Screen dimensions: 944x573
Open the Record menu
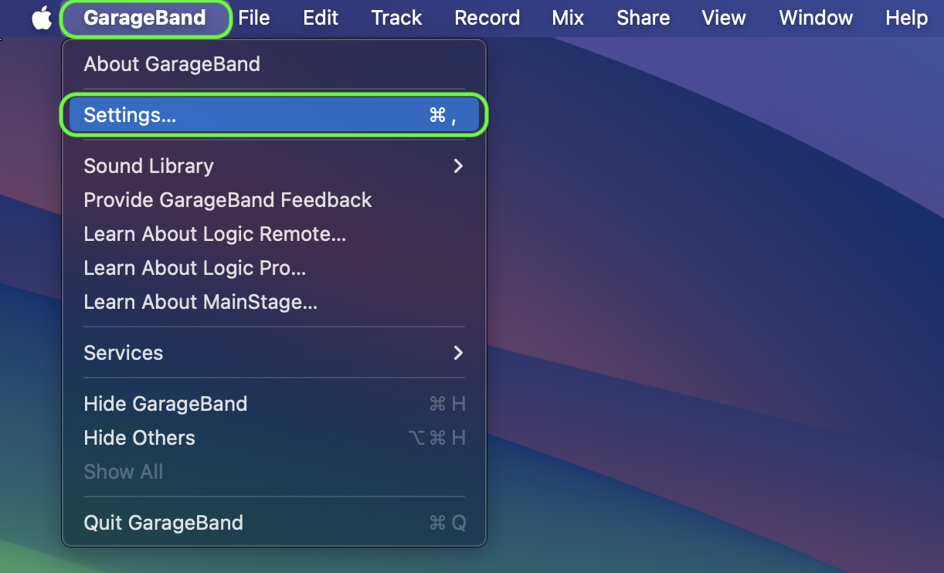coord(487,18)
